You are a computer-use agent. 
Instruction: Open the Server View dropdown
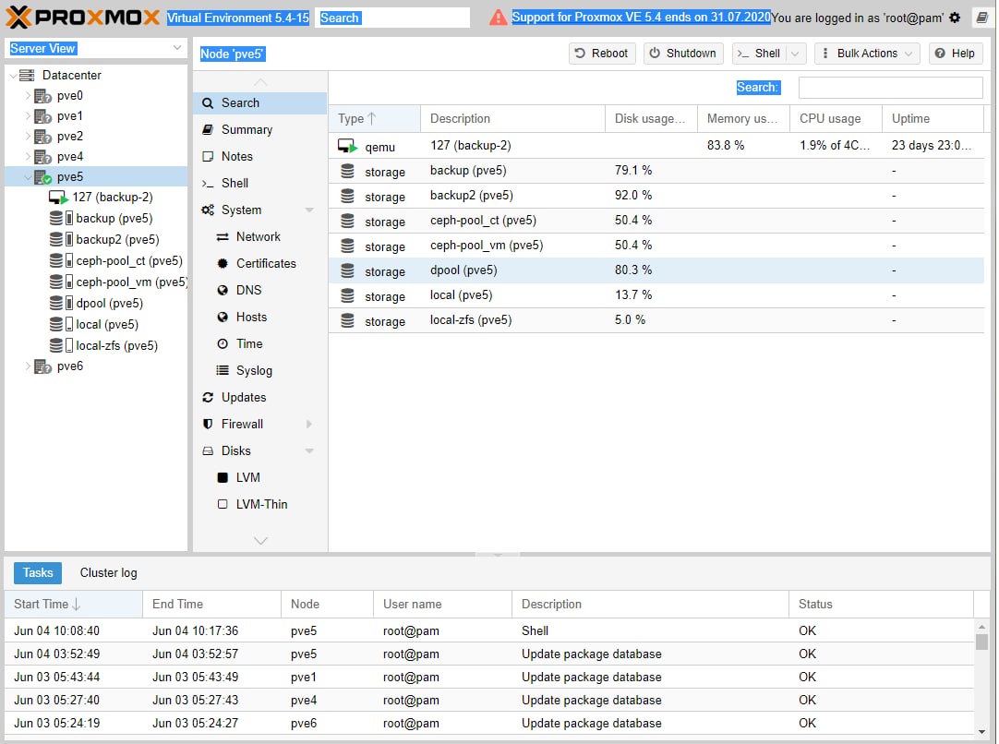click(x=176, y=48)
